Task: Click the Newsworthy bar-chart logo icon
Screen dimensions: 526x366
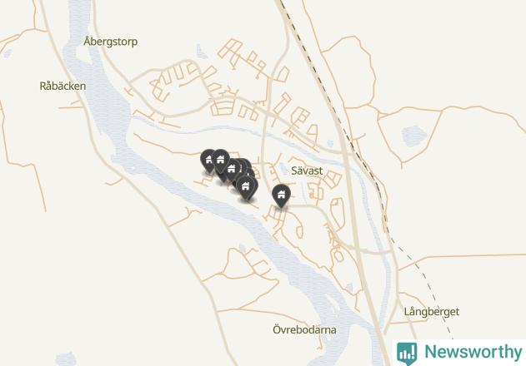Action: tap(407, 354)
